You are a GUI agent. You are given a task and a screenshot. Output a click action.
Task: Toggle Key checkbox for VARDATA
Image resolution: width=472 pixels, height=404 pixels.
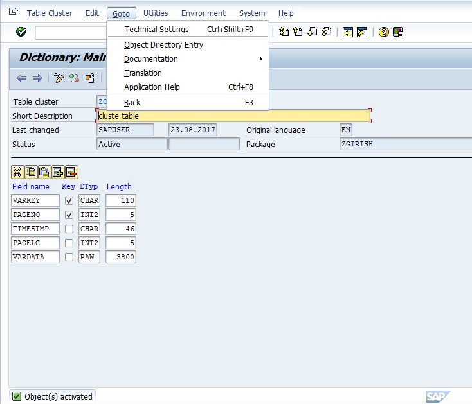(x=69, y=257)
